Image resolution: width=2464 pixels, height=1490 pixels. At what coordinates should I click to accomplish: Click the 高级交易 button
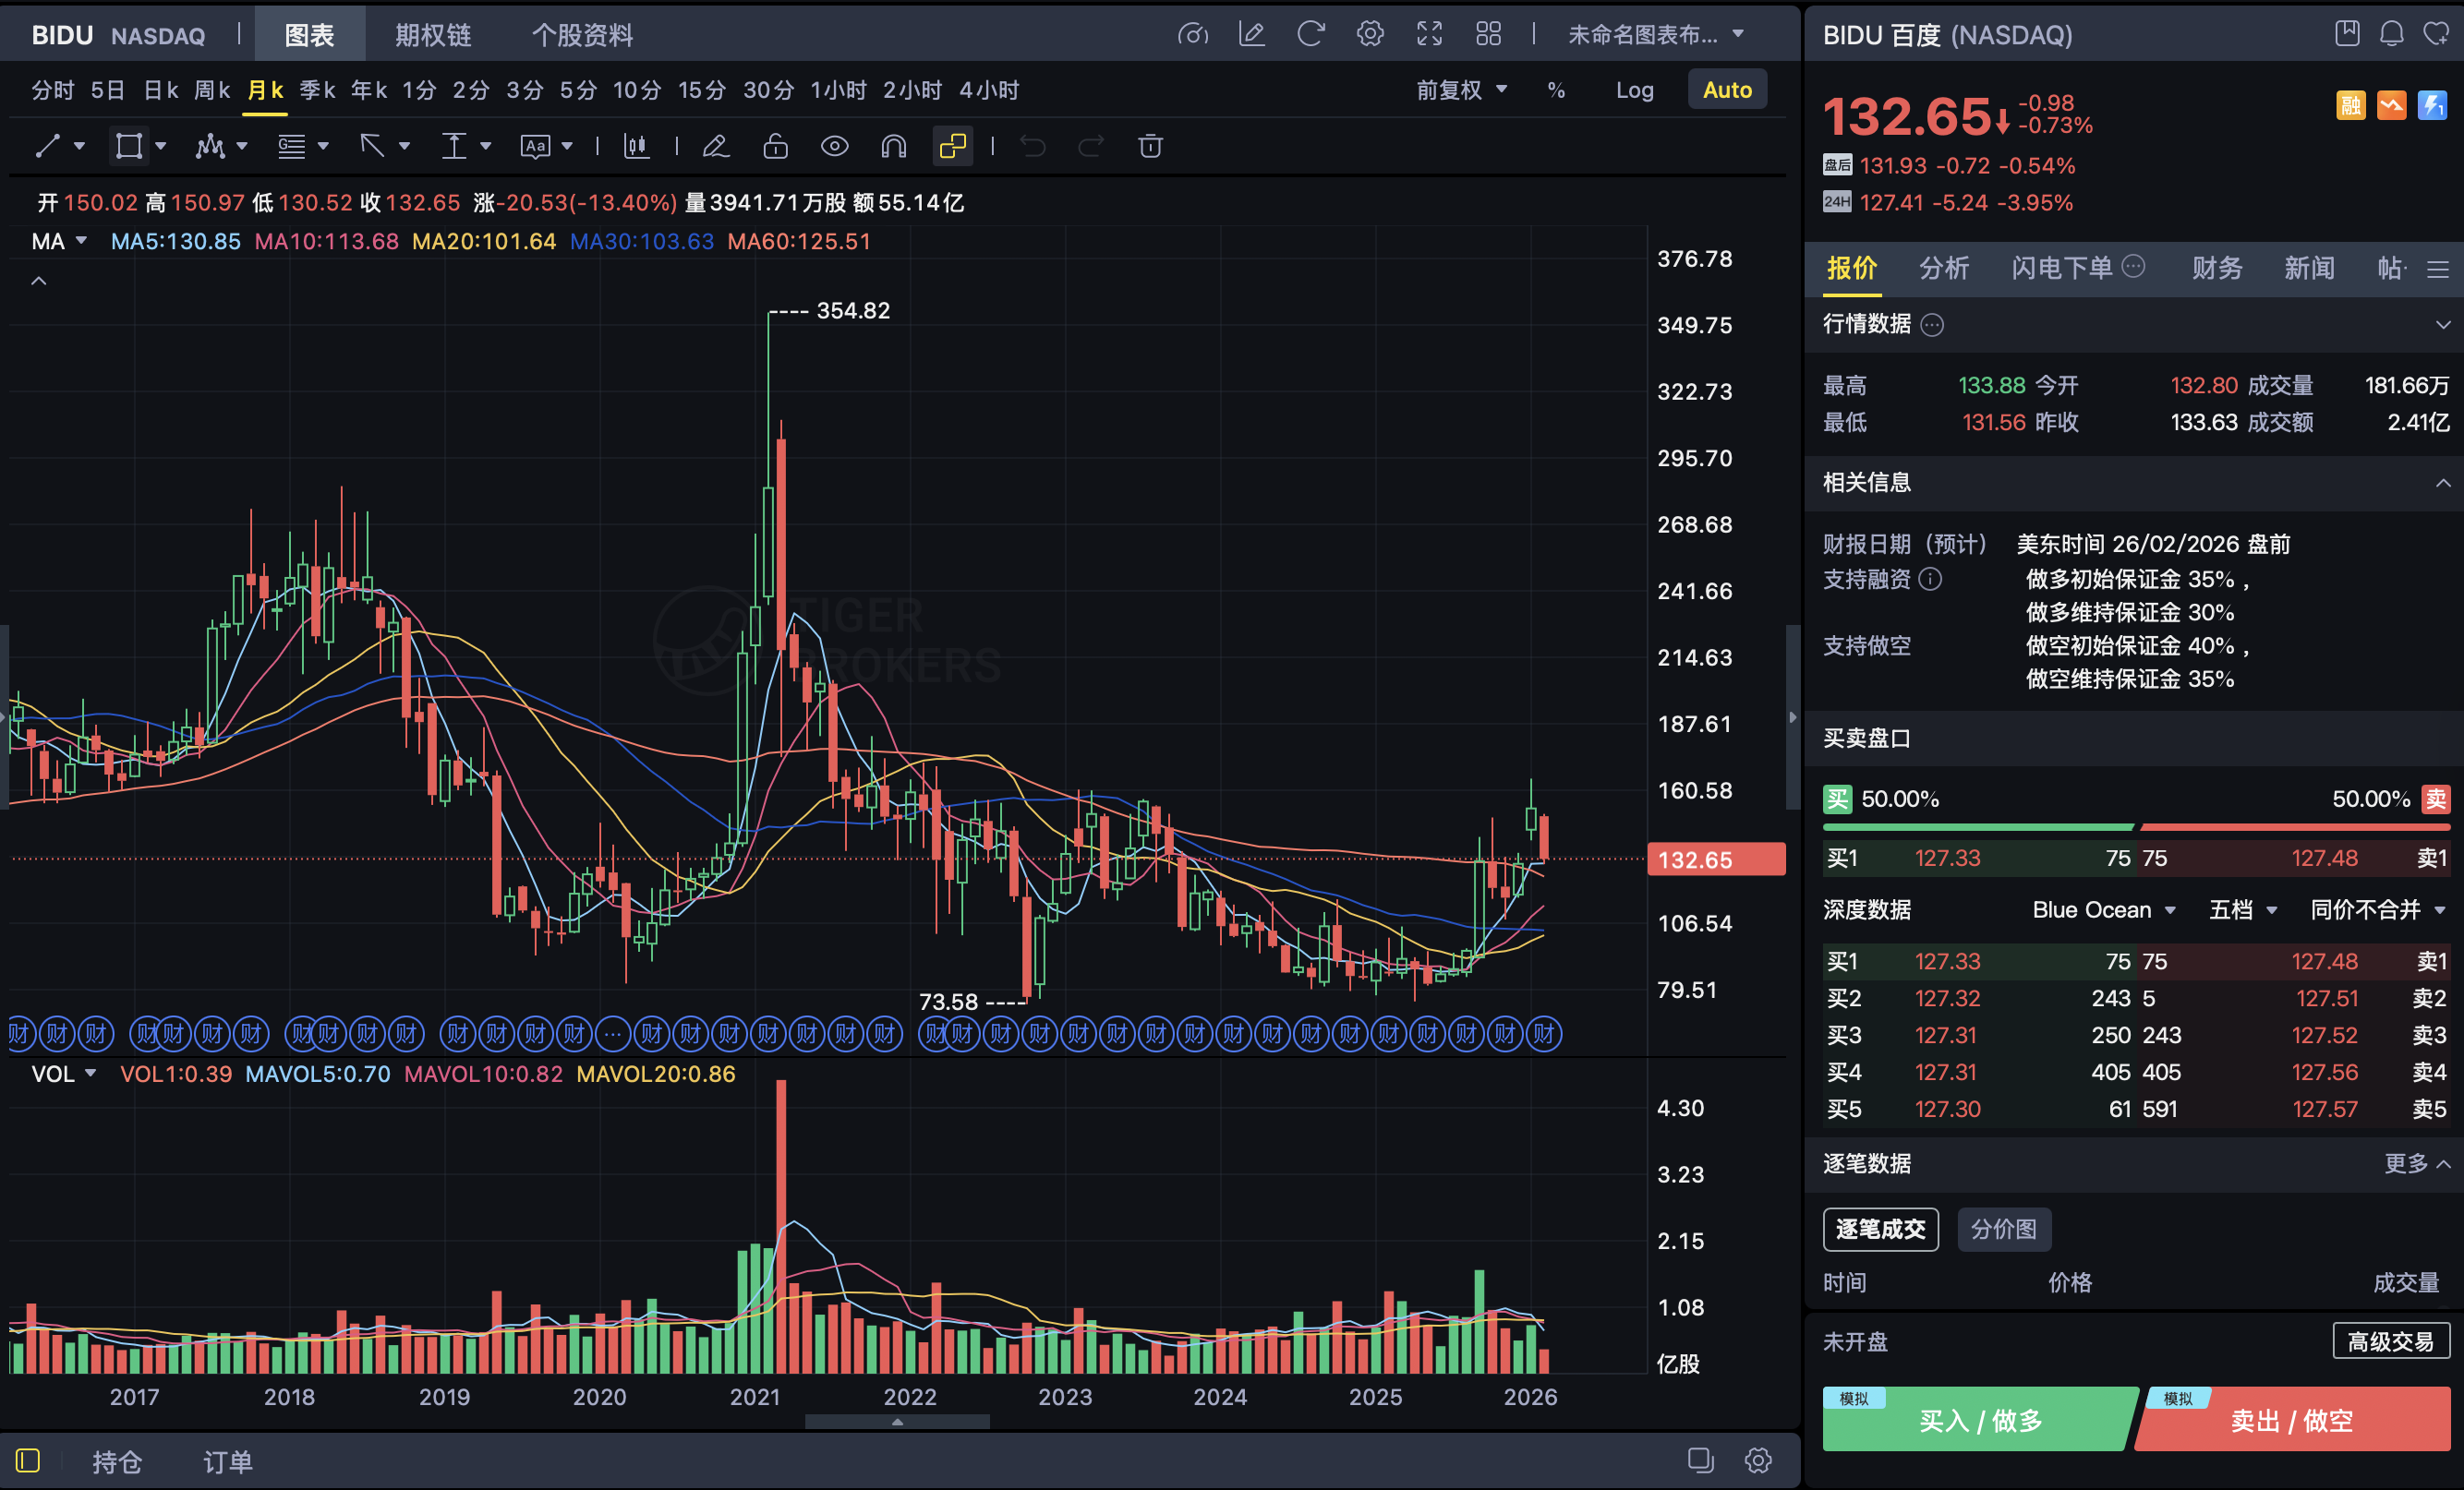coord(2390,1341)
